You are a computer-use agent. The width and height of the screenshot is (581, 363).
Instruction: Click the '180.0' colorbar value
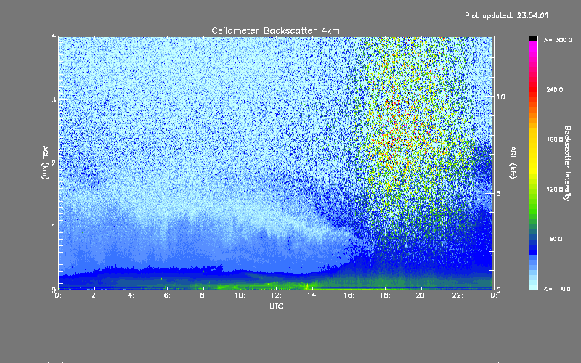(x=555, y=139)
